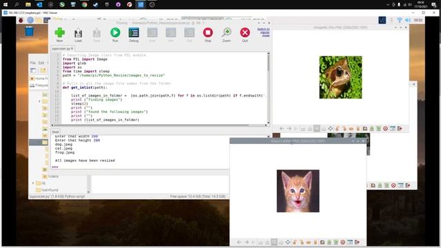The image size is (441, 248).
Task: Launch the web browser globe icon
Action: tap(30, 20)
